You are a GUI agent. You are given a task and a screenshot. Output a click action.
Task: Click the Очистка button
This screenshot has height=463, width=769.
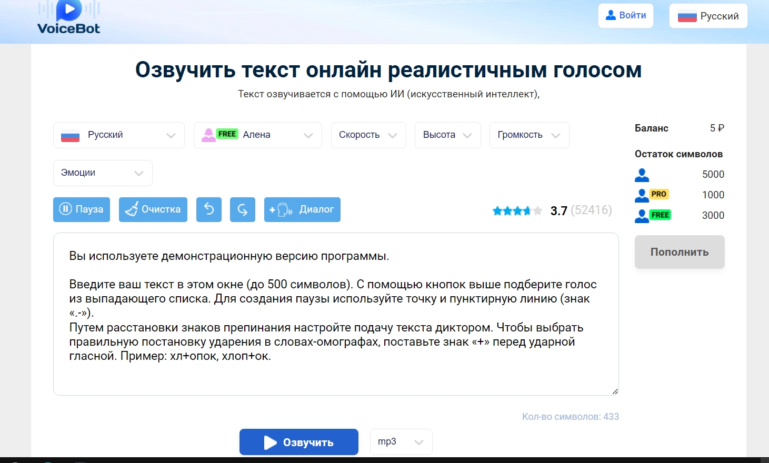click(153, 209)
